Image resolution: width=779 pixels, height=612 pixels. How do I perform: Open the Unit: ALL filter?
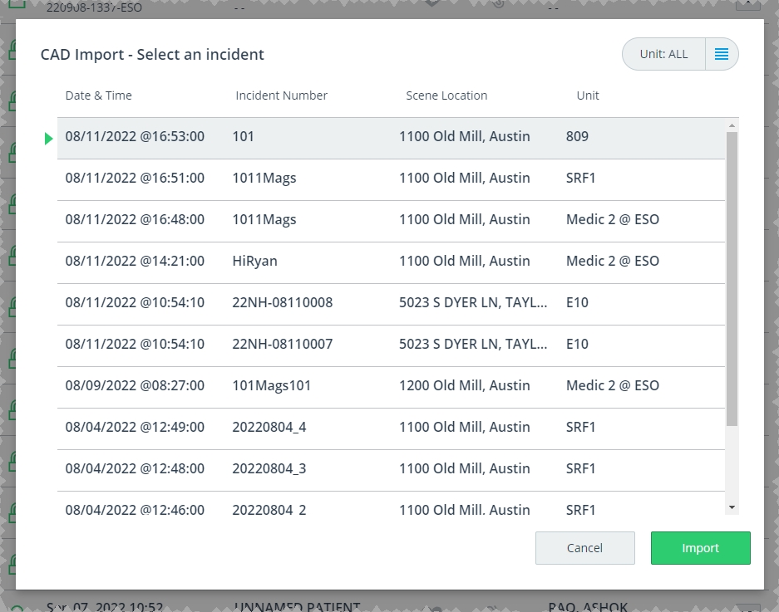[x=663, y=54]
